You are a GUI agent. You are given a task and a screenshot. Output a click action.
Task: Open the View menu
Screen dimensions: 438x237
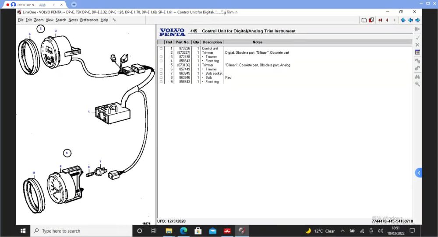tap(49, 20)
